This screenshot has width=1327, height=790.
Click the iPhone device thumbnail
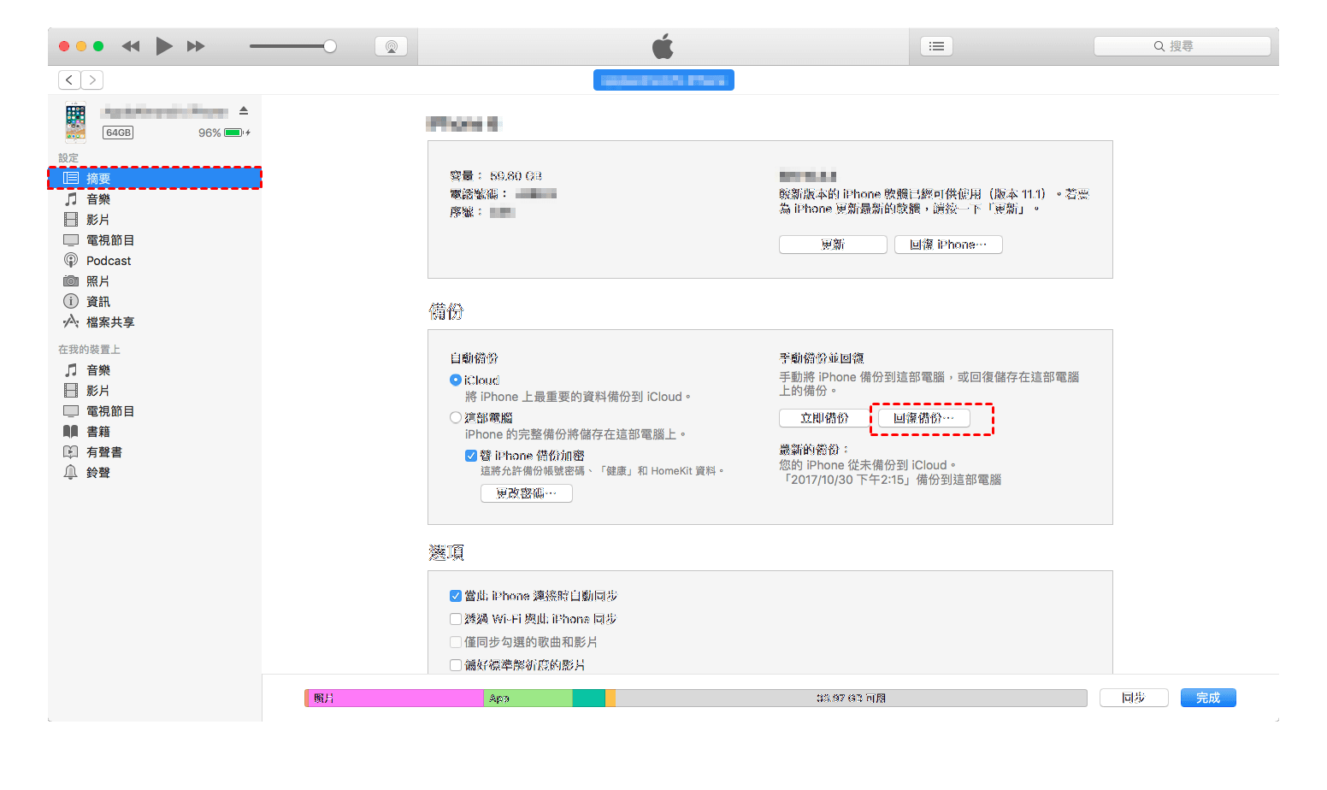75,121
